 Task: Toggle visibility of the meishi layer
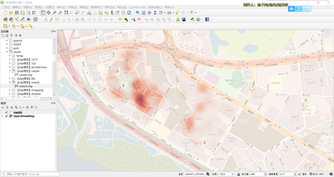7,112
